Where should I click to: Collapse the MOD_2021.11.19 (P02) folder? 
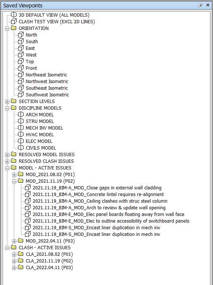(14, 181)
